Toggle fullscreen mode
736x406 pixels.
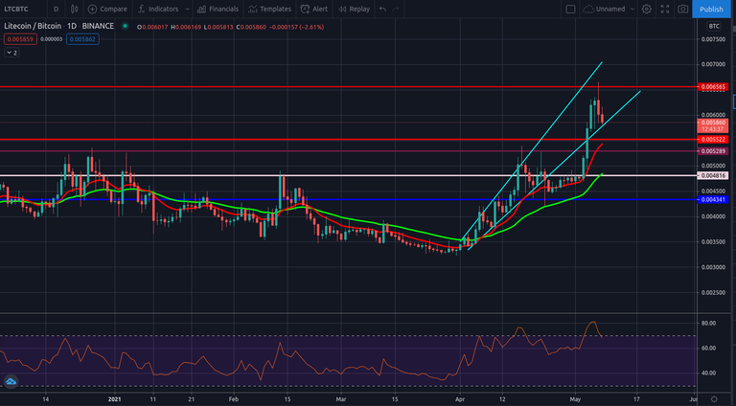pyautogui.click(x=664, y=9)
